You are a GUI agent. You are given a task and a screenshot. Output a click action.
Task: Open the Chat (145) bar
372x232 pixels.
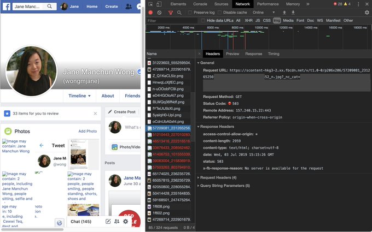click(x=81, y=222)
